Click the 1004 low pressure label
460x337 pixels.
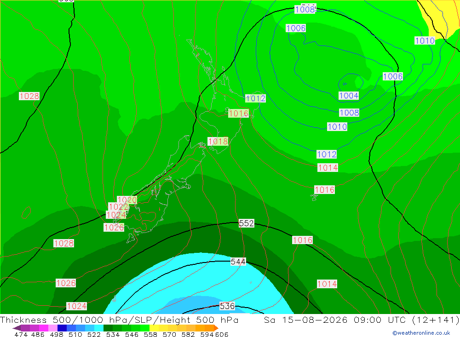pyautogui.click(x=349, y=96)
